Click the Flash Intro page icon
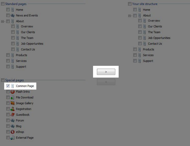Screen dimensions: 190x146 click(x=13, y=92)
